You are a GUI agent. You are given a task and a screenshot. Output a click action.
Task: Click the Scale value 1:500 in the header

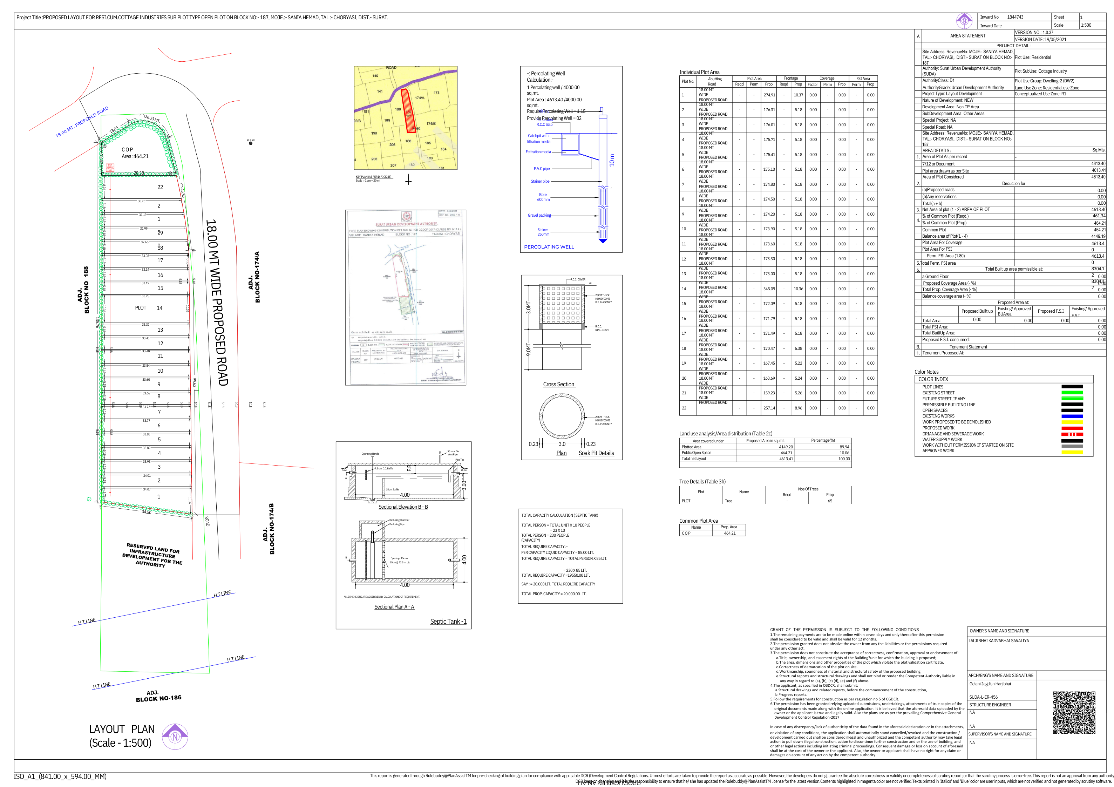pyautogui.click(x=1086, y=25)
